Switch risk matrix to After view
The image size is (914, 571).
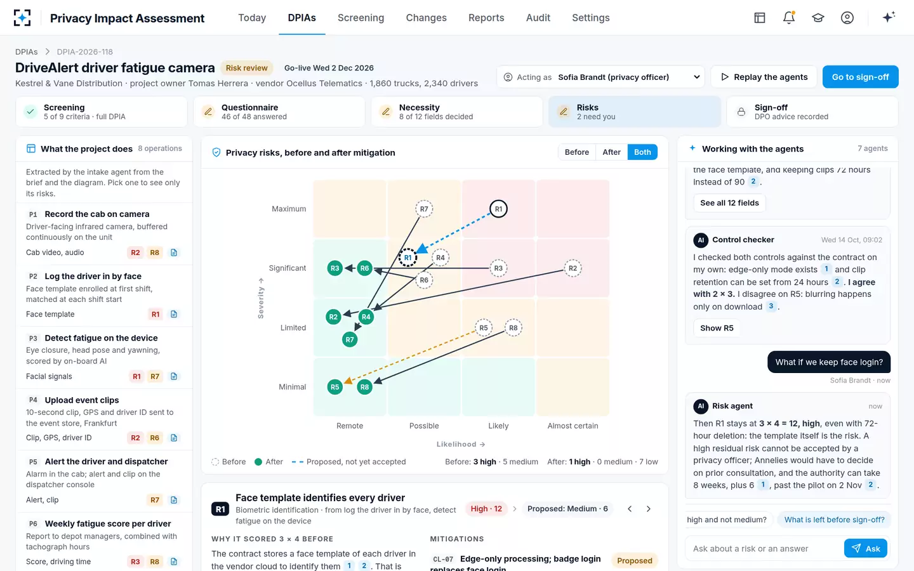[x=611, y=152]
